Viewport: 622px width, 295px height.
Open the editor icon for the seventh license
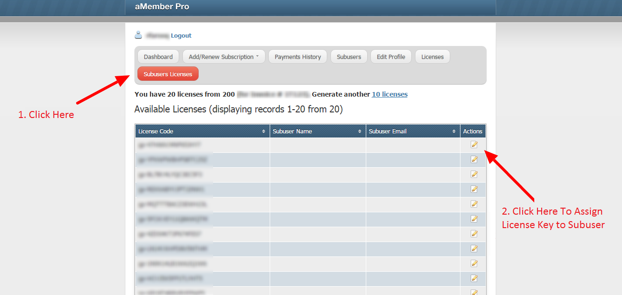(x=474, y=234)
